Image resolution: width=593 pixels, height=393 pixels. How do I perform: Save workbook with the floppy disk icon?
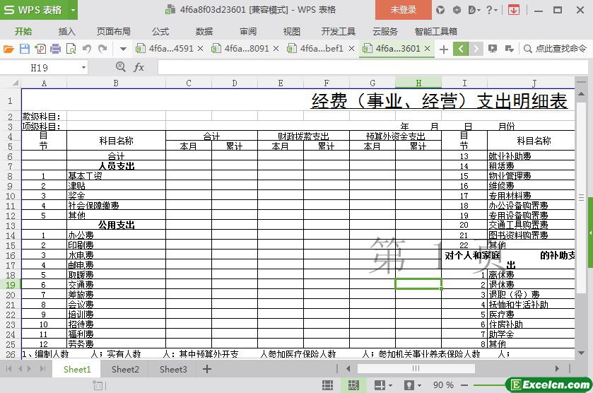coord(25,49)
